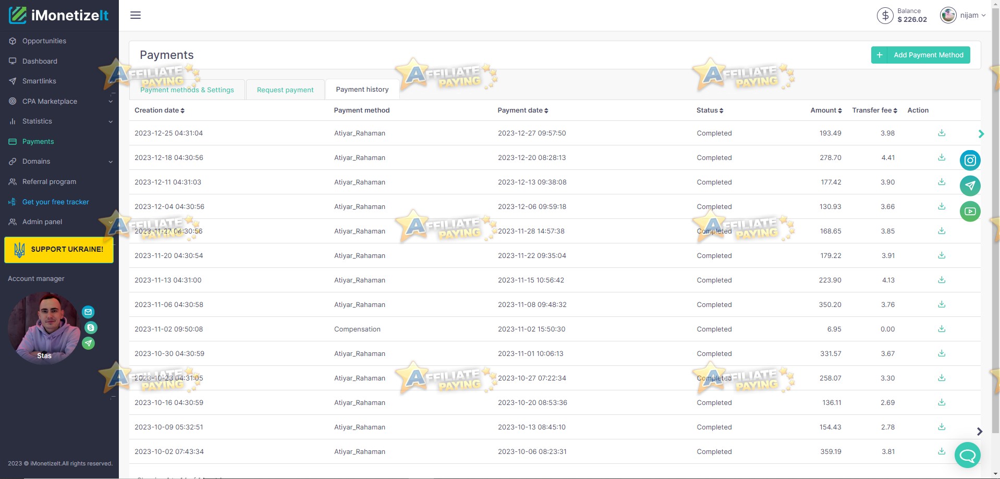
Task: Download receipt for 2023-12-25 payment
Action: 942,133
